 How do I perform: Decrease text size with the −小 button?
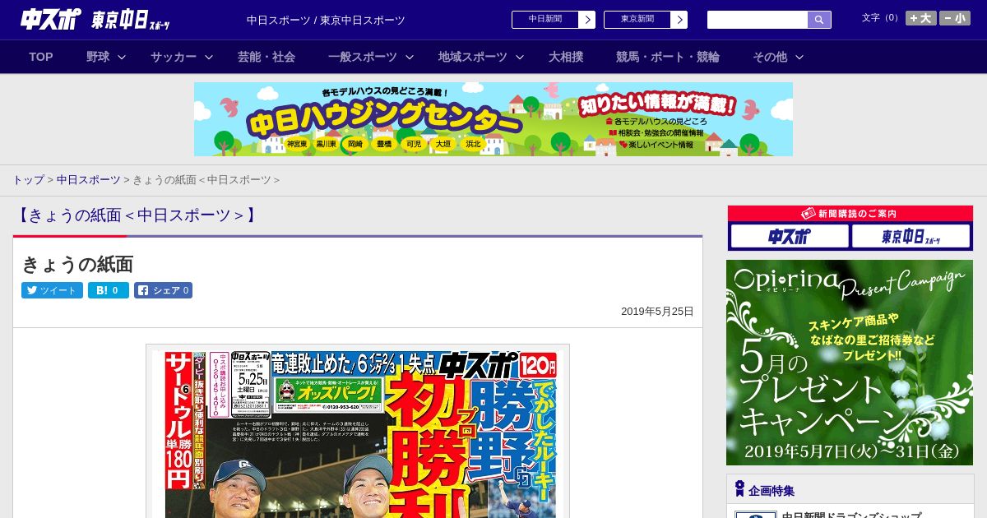tap(955, 18)
